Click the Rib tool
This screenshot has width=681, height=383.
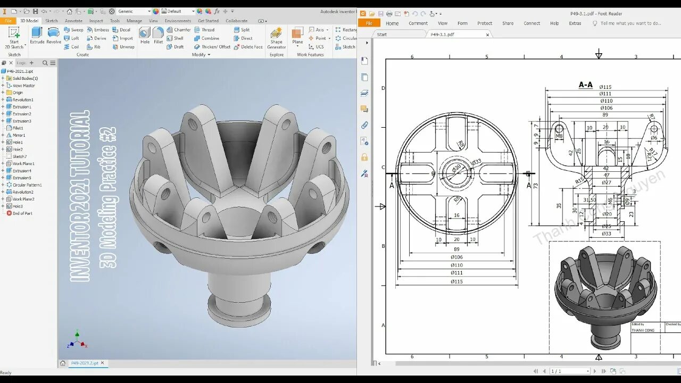pos(94,47)
